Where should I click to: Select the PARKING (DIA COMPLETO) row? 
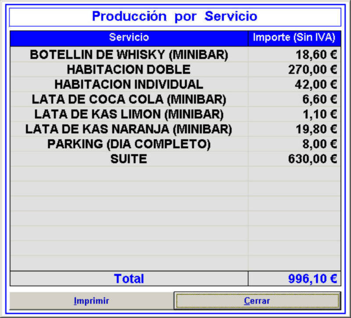(129, 144)
